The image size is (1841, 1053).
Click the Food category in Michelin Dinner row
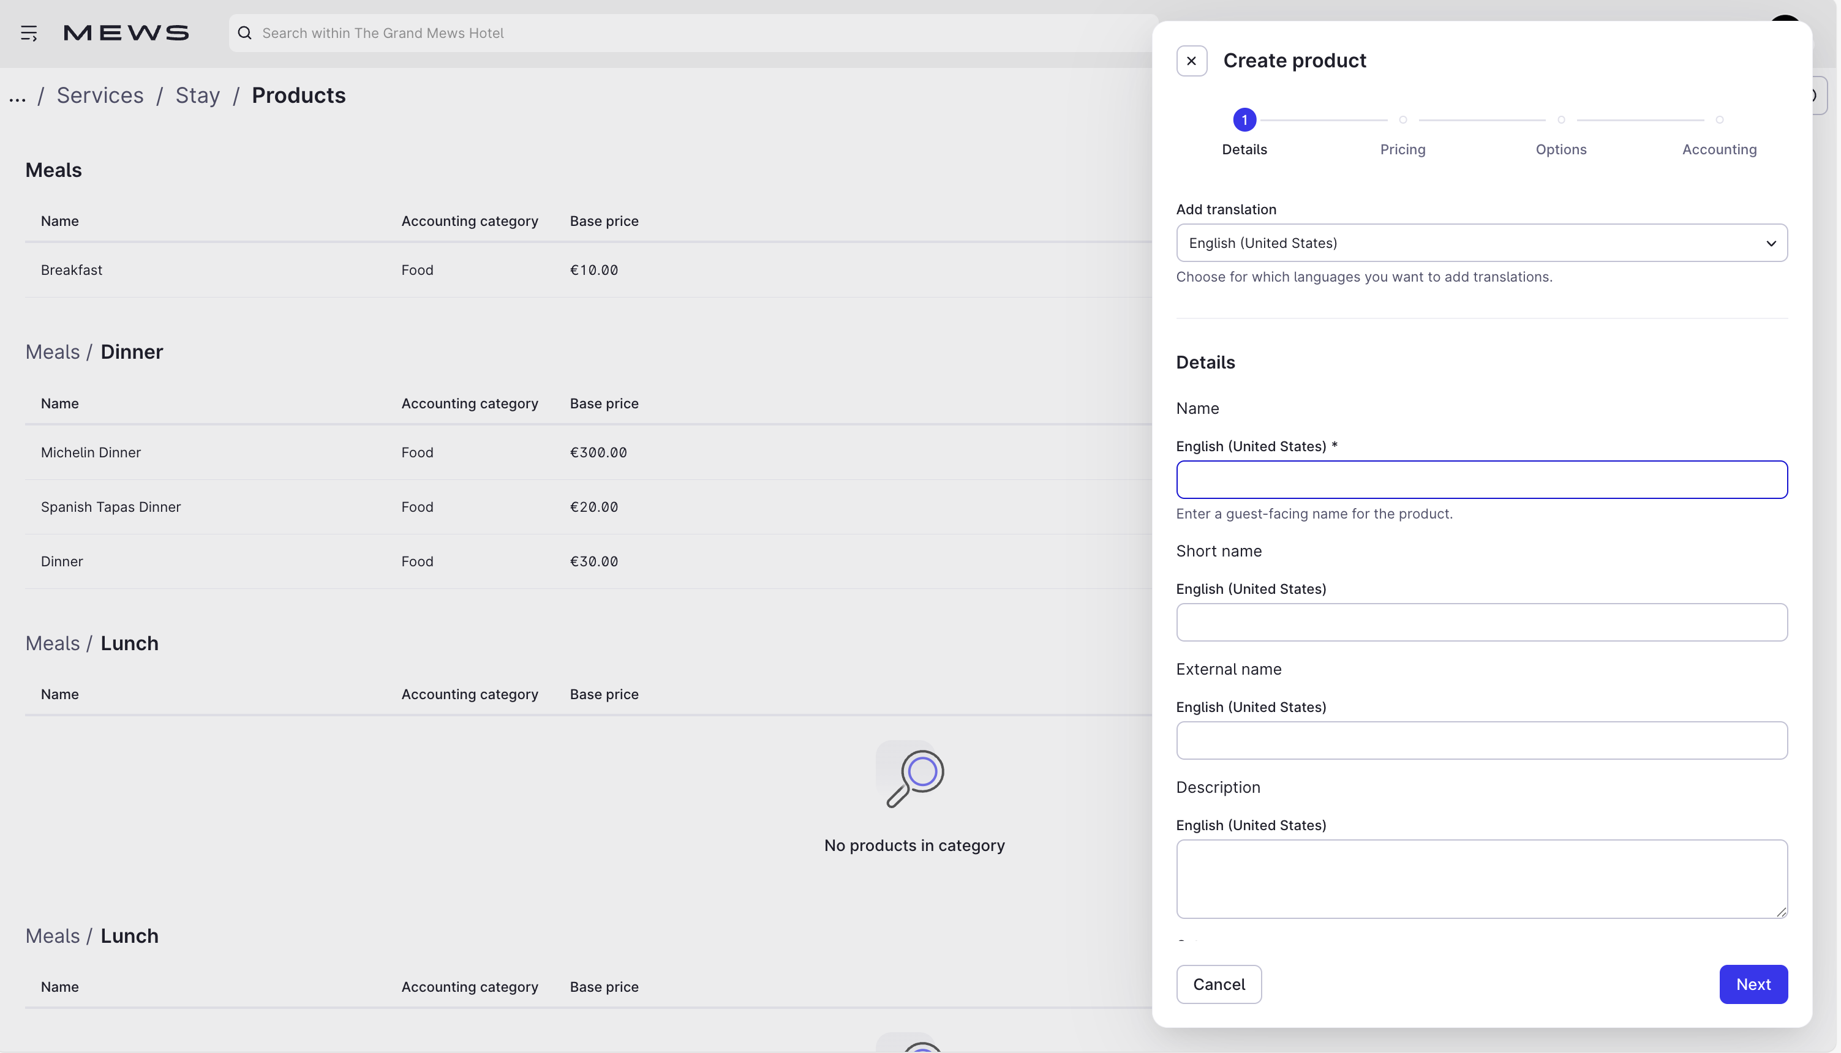pos(418,453)
